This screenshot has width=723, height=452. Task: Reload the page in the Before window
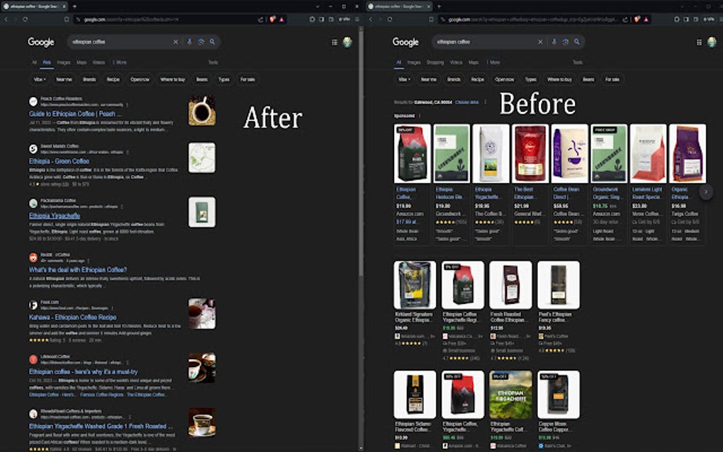pos(390,19)
